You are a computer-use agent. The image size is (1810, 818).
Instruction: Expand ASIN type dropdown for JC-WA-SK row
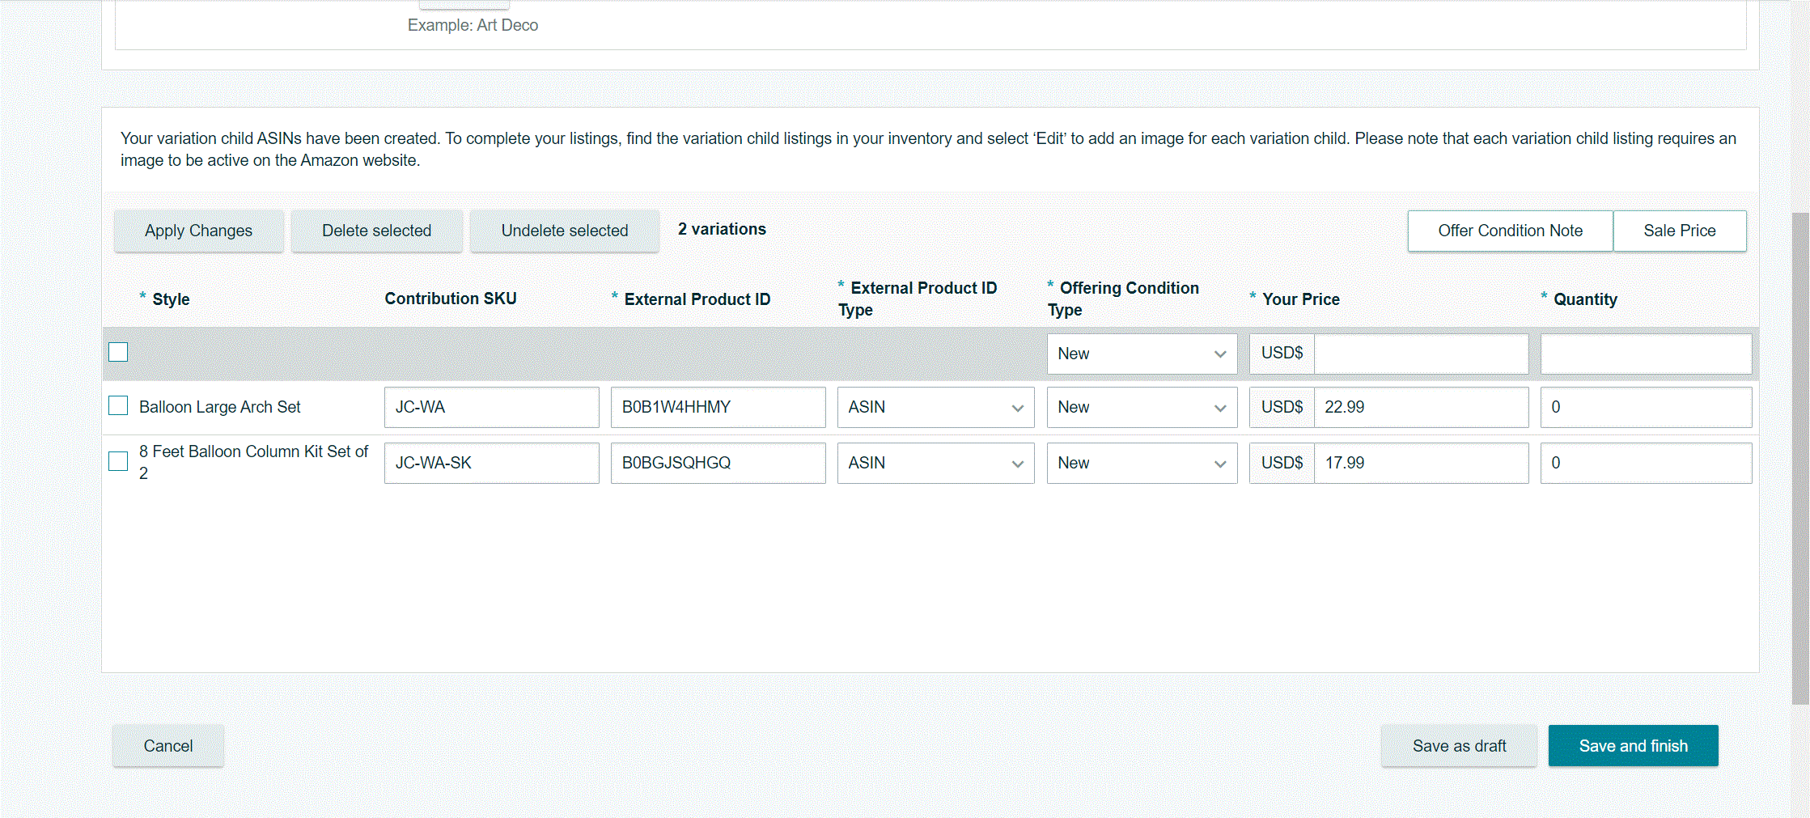[935, 463]
